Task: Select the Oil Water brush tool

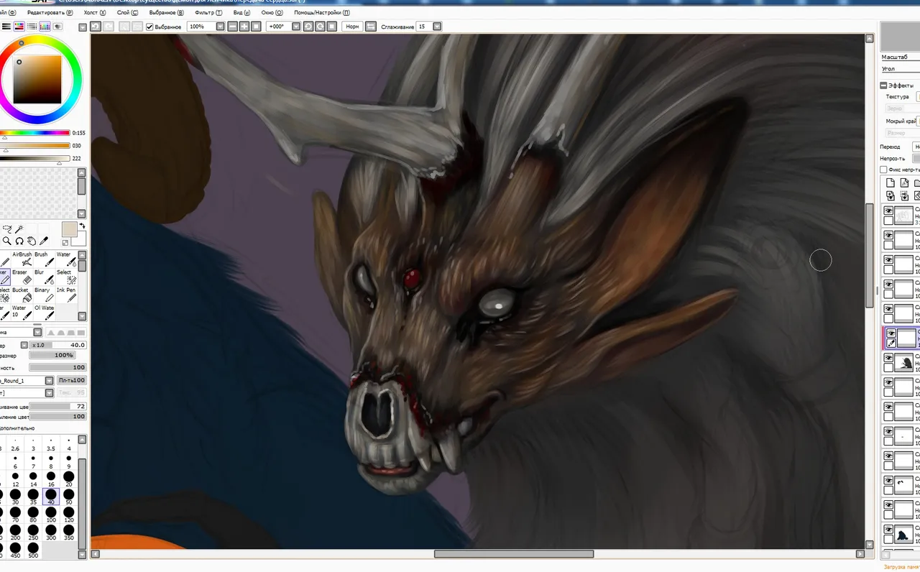Action: pyautogui.click(x=44, y=313)
